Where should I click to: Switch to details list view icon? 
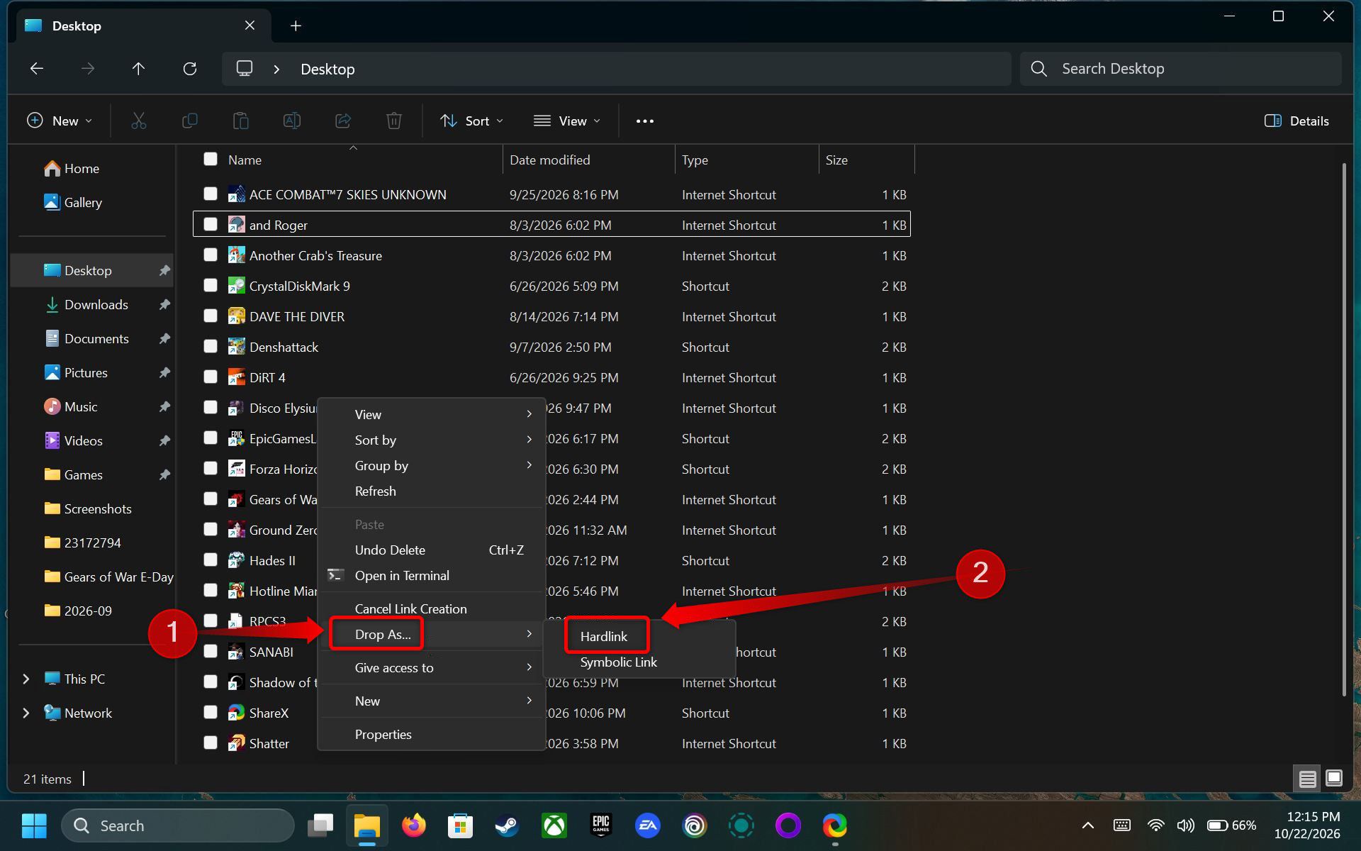1308,779
